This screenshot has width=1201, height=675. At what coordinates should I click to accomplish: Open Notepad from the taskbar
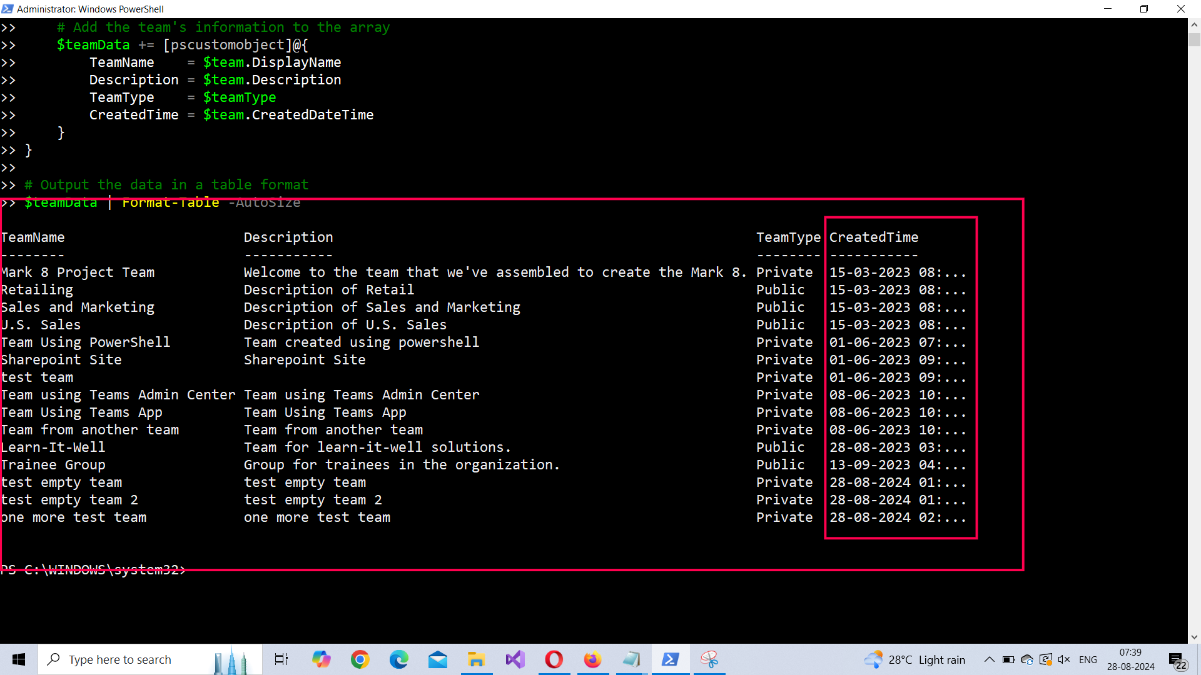point(631,659)
